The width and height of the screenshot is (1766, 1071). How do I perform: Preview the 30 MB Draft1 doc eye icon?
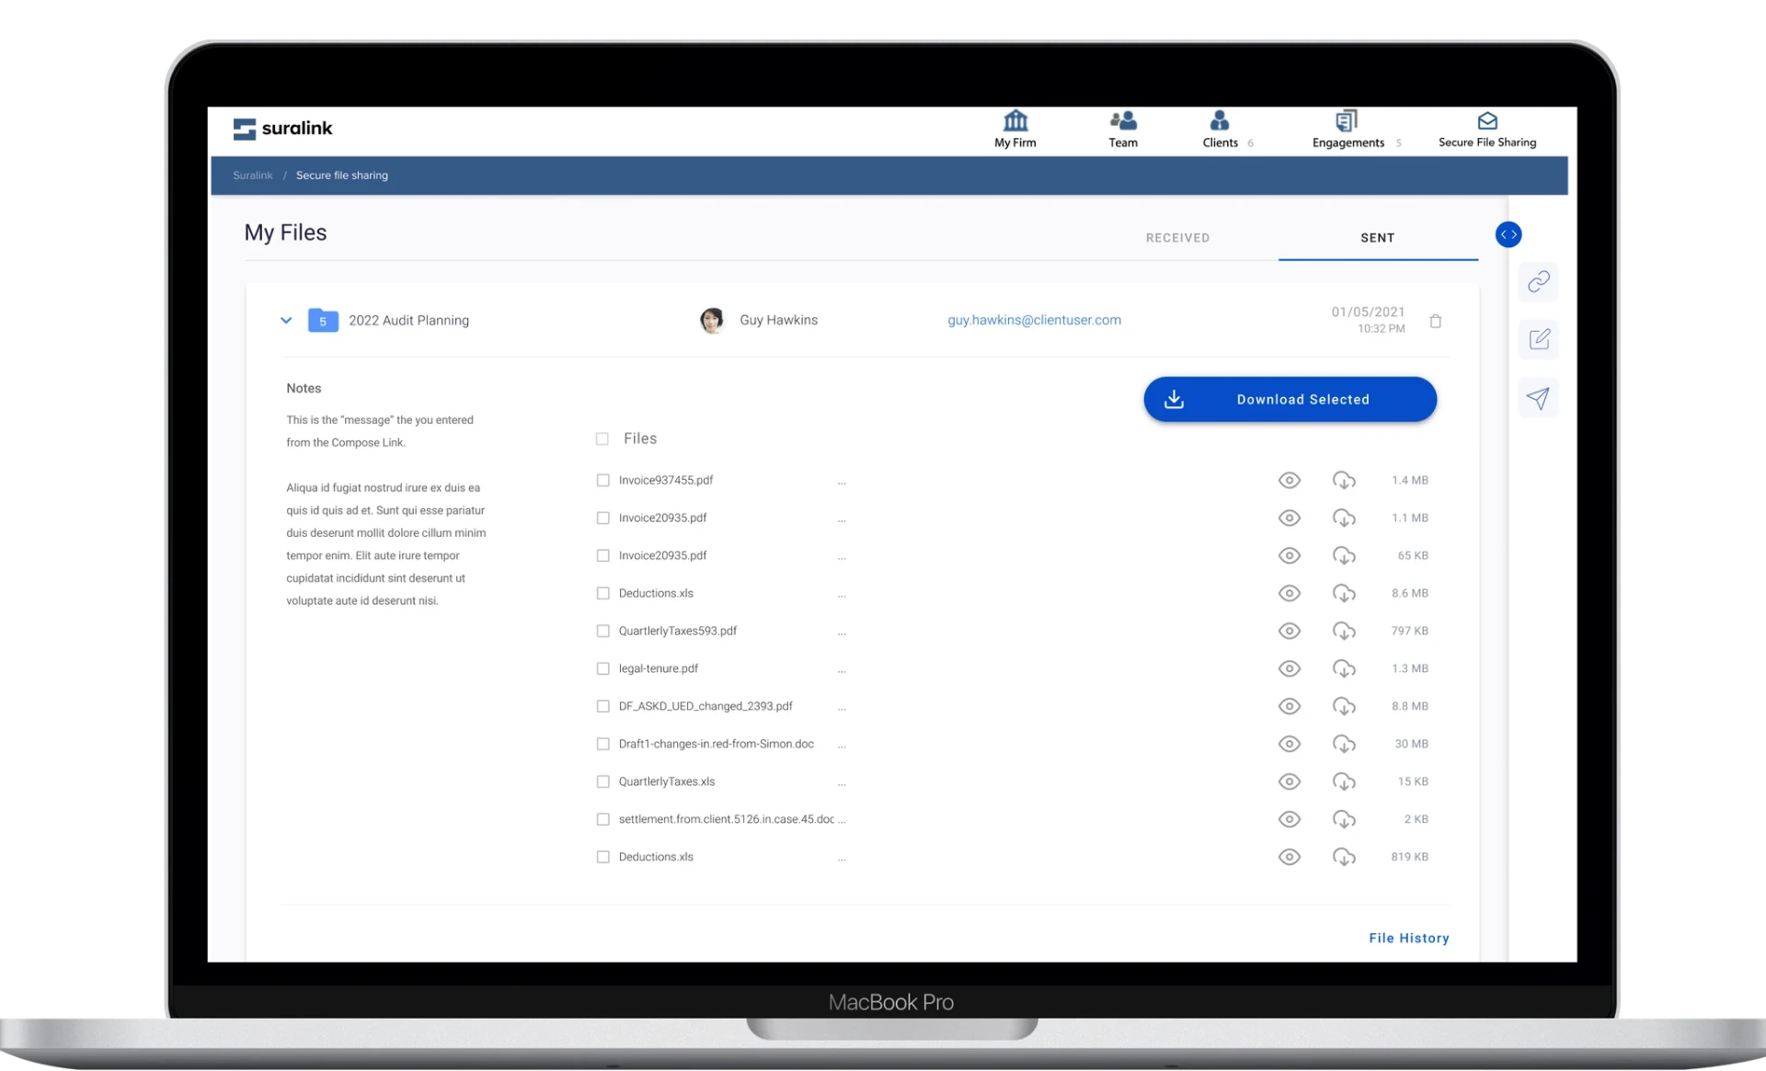[1290, 744]
